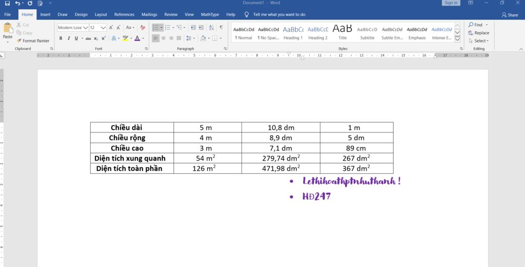
Task: Click the Undo arrow icon
Action: point(17,4)
